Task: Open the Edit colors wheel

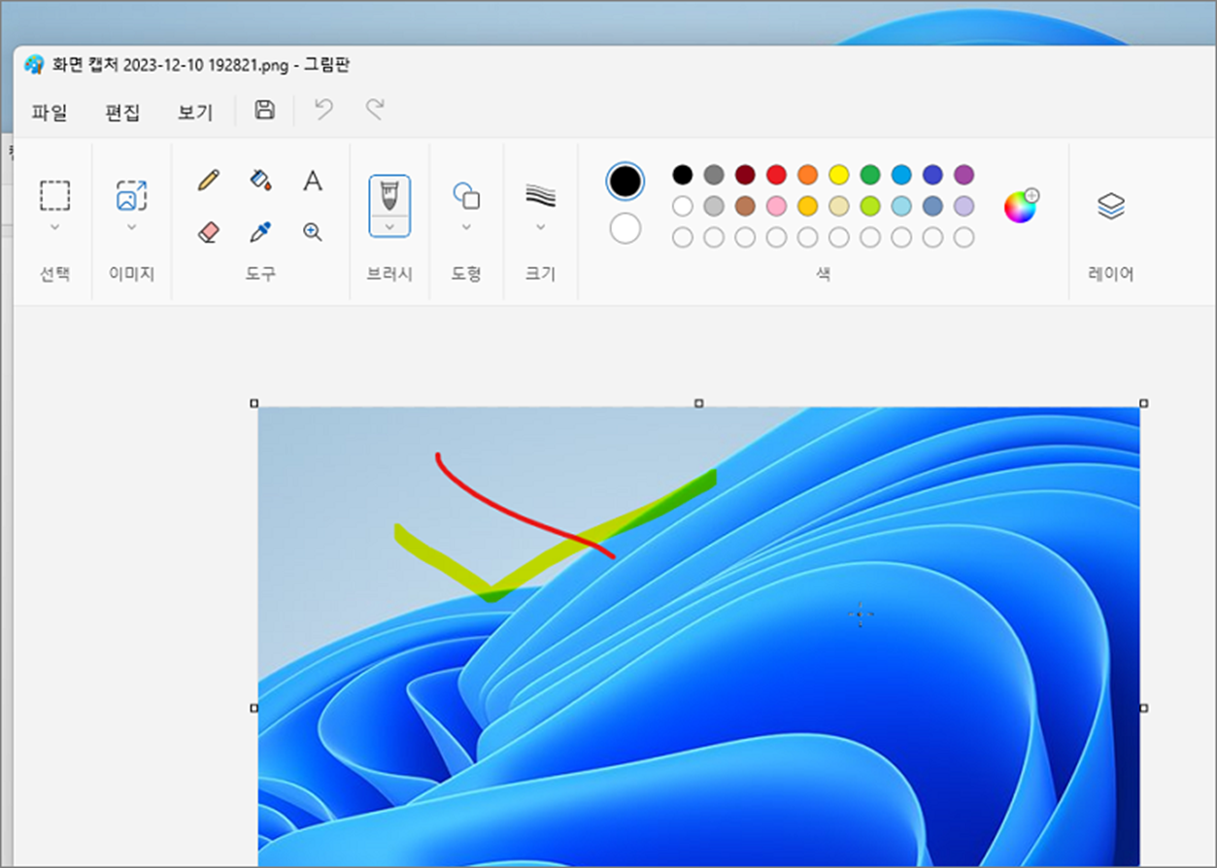Action: pos(1021,206)
